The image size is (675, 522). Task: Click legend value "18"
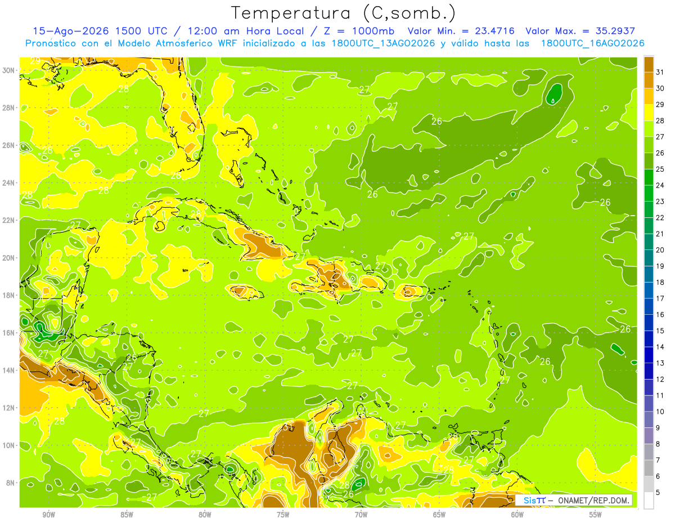660,282
